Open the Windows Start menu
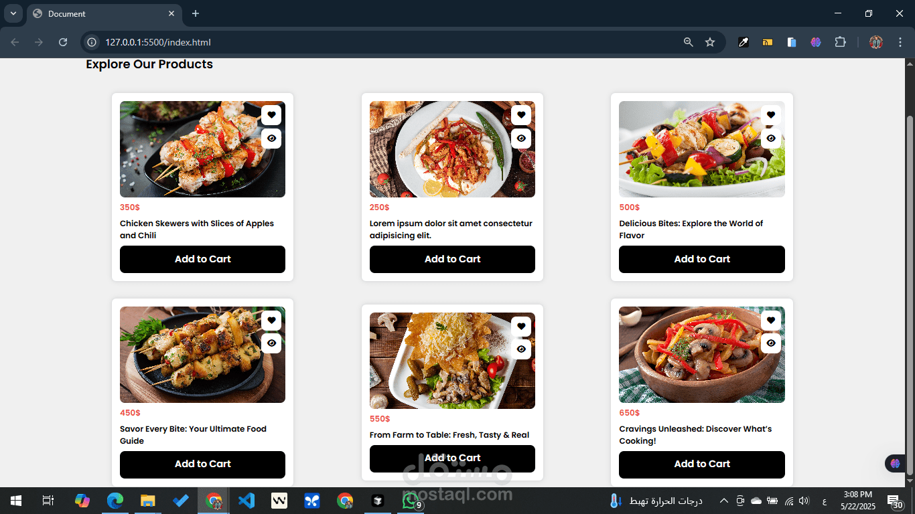Image resolution: width=915 pixels, height=514 pixels. click(x=15, y=501)
